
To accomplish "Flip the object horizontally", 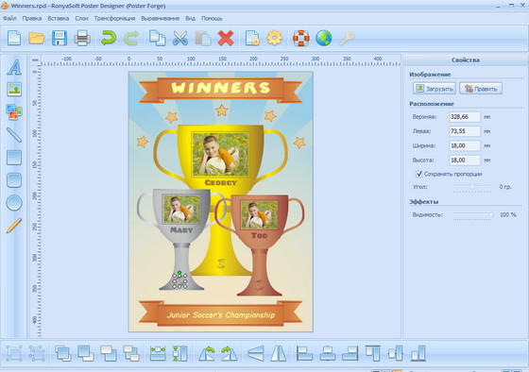I will pos(279,353).
